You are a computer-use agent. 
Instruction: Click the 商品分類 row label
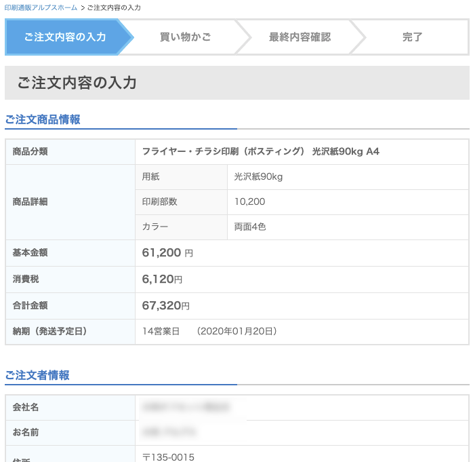pos(30,151)
